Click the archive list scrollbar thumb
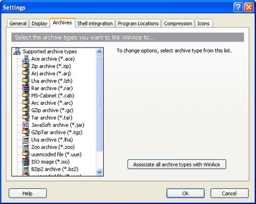Screen dimensions: 256x204 (99, 103)
